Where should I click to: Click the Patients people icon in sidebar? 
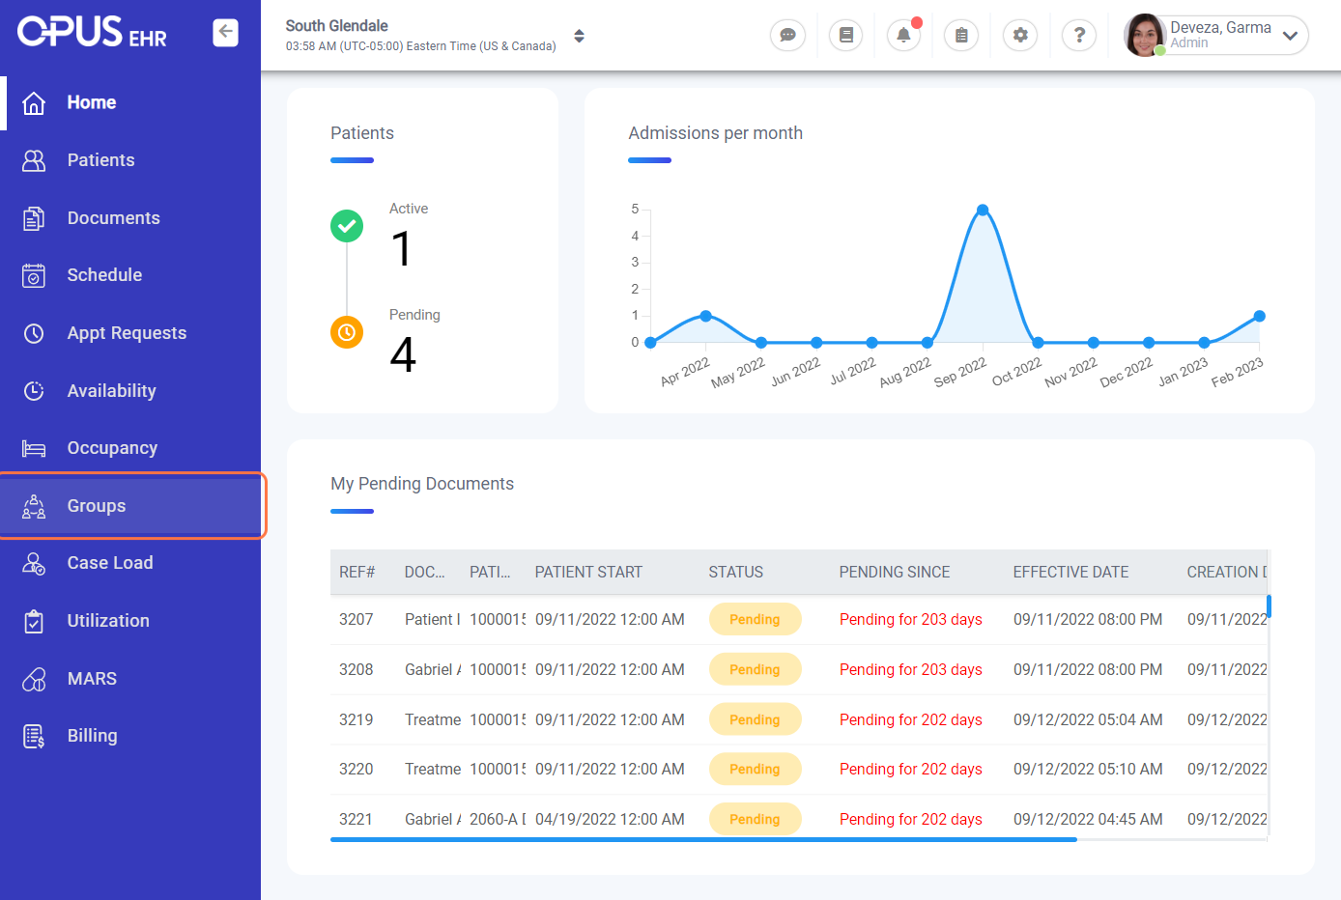[x=34, y=160]
